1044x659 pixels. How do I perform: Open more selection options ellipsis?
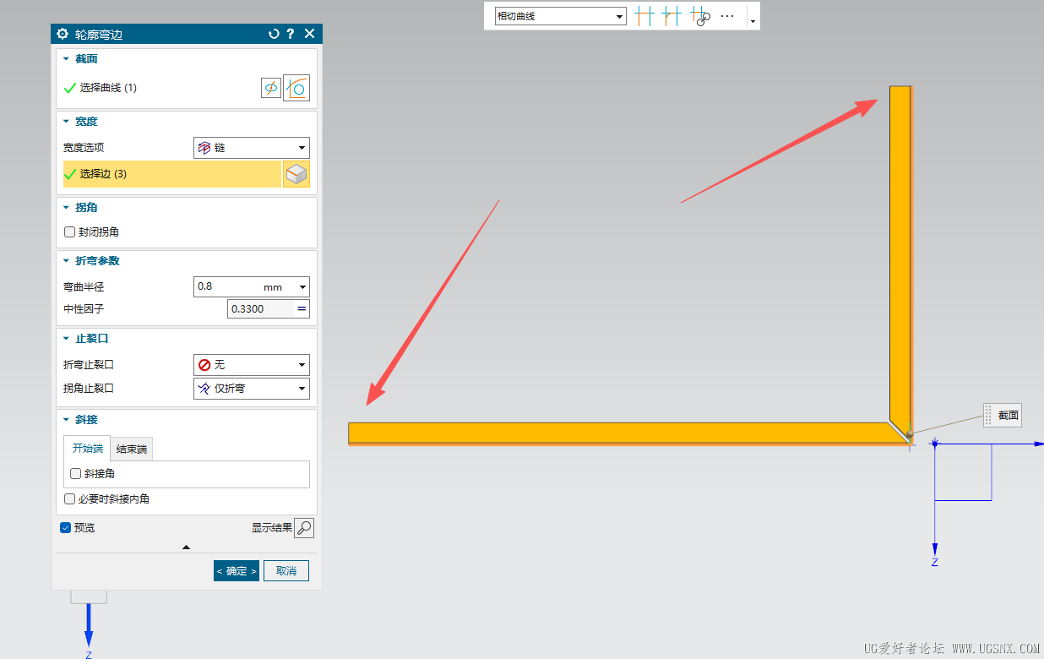[727, 16]
